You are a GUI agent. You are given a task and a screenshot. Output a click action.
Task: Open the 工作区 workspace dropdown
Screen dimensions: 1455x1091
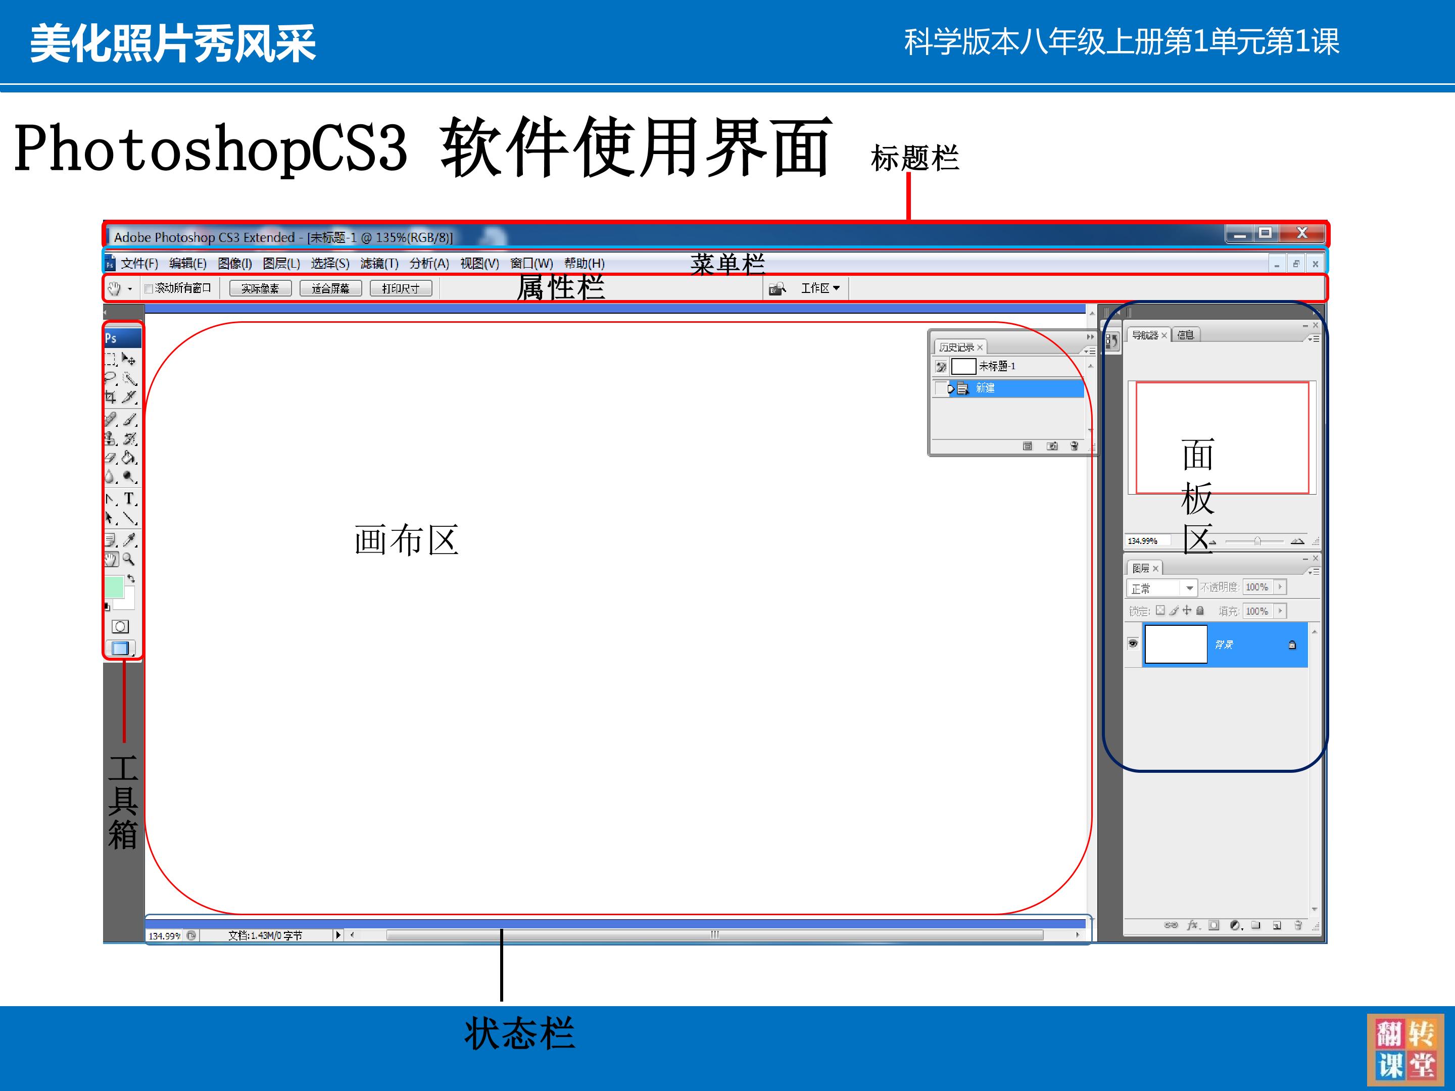click(x=820, y=288)
